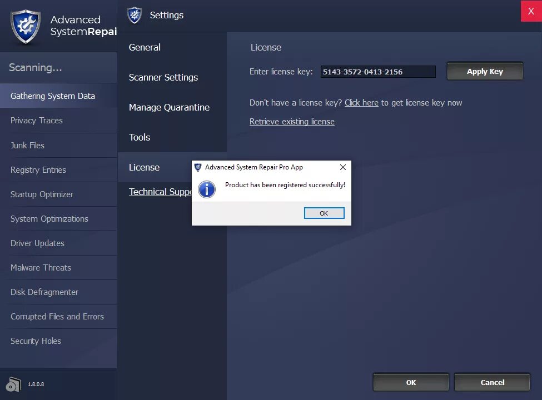Select Junk Files in sidebar
Viewport: 542px width, 400px height.
(58, 146)
